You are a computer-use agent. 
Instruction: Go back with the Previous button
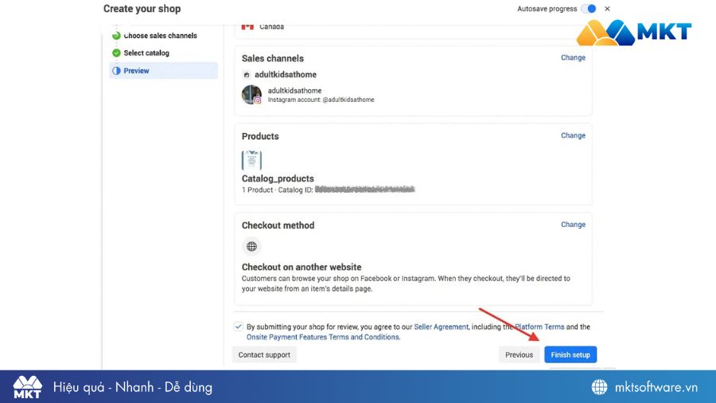coord(519,354)
